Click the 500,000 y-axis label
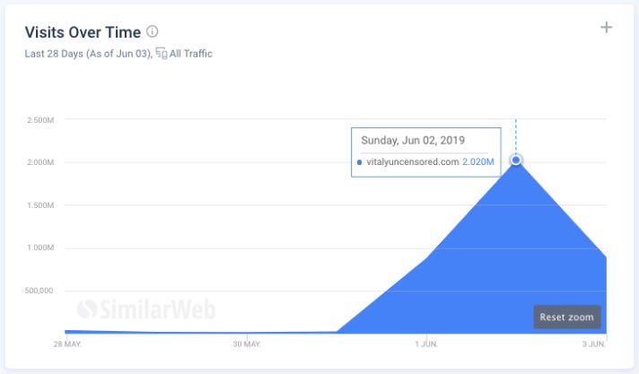 40,291
